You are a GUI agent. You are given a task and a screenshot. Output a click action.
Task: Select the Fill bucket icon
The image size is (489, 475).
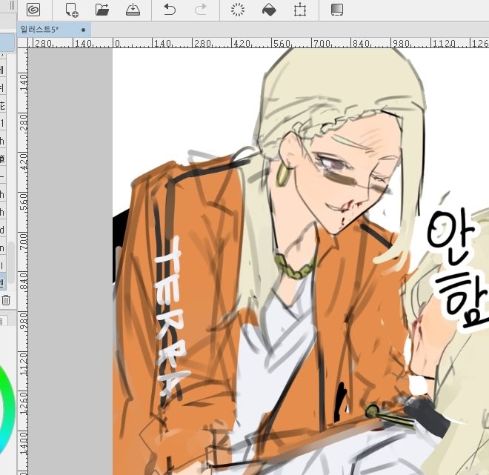[269, 10]
